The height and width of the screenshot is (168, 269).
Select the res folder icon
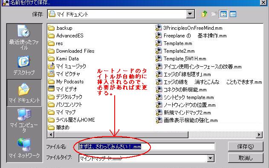(x=51, y=43)
